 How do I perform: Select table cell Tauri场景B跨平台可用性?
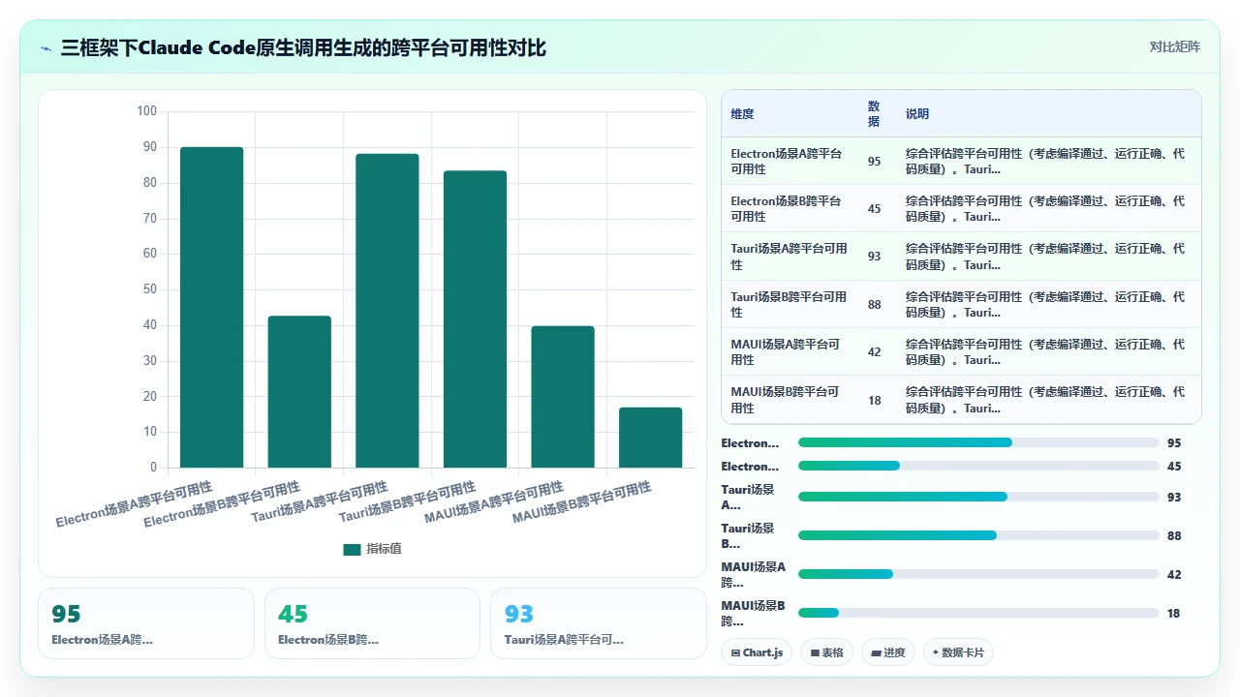pos(789,305)
